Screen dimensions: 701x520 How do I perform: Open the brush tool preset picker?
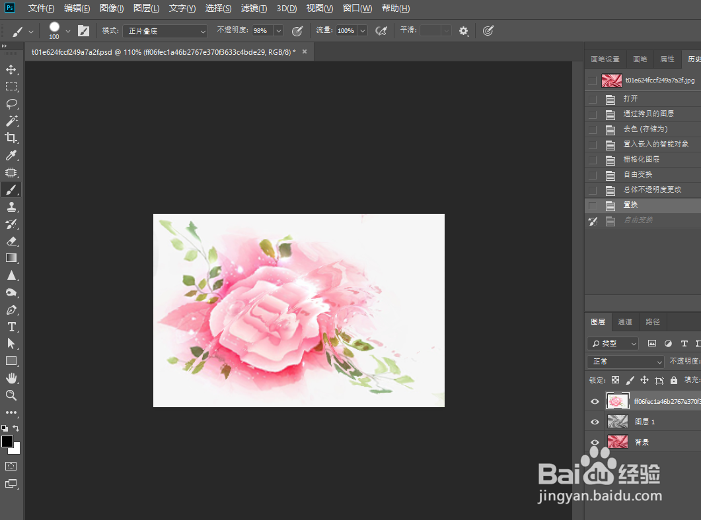[x=22, y=31]
